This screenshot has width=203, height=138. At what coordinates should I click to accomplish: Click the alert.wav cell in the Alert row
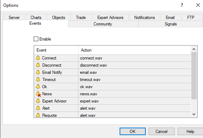coord(135,108)
